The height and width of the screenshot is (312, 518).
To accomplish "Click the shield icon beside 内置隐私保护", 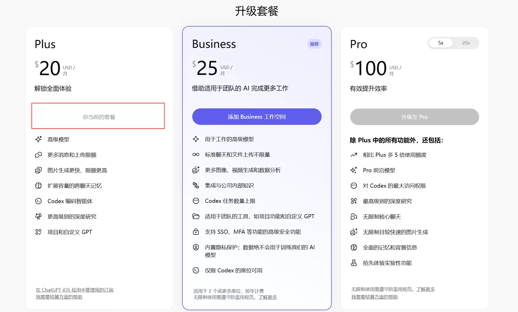I will (x=196, y=247).
